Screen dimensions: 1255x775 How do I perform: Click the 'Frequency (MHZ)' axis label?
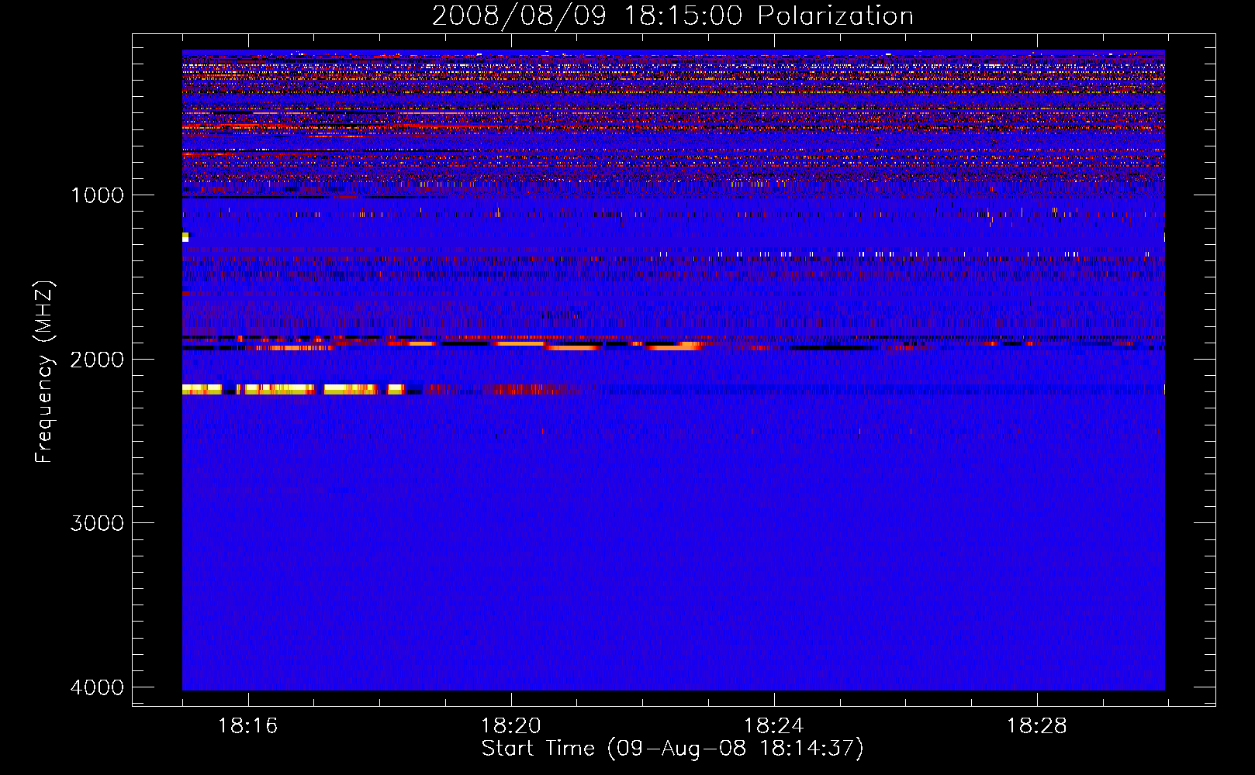(45, 372)
